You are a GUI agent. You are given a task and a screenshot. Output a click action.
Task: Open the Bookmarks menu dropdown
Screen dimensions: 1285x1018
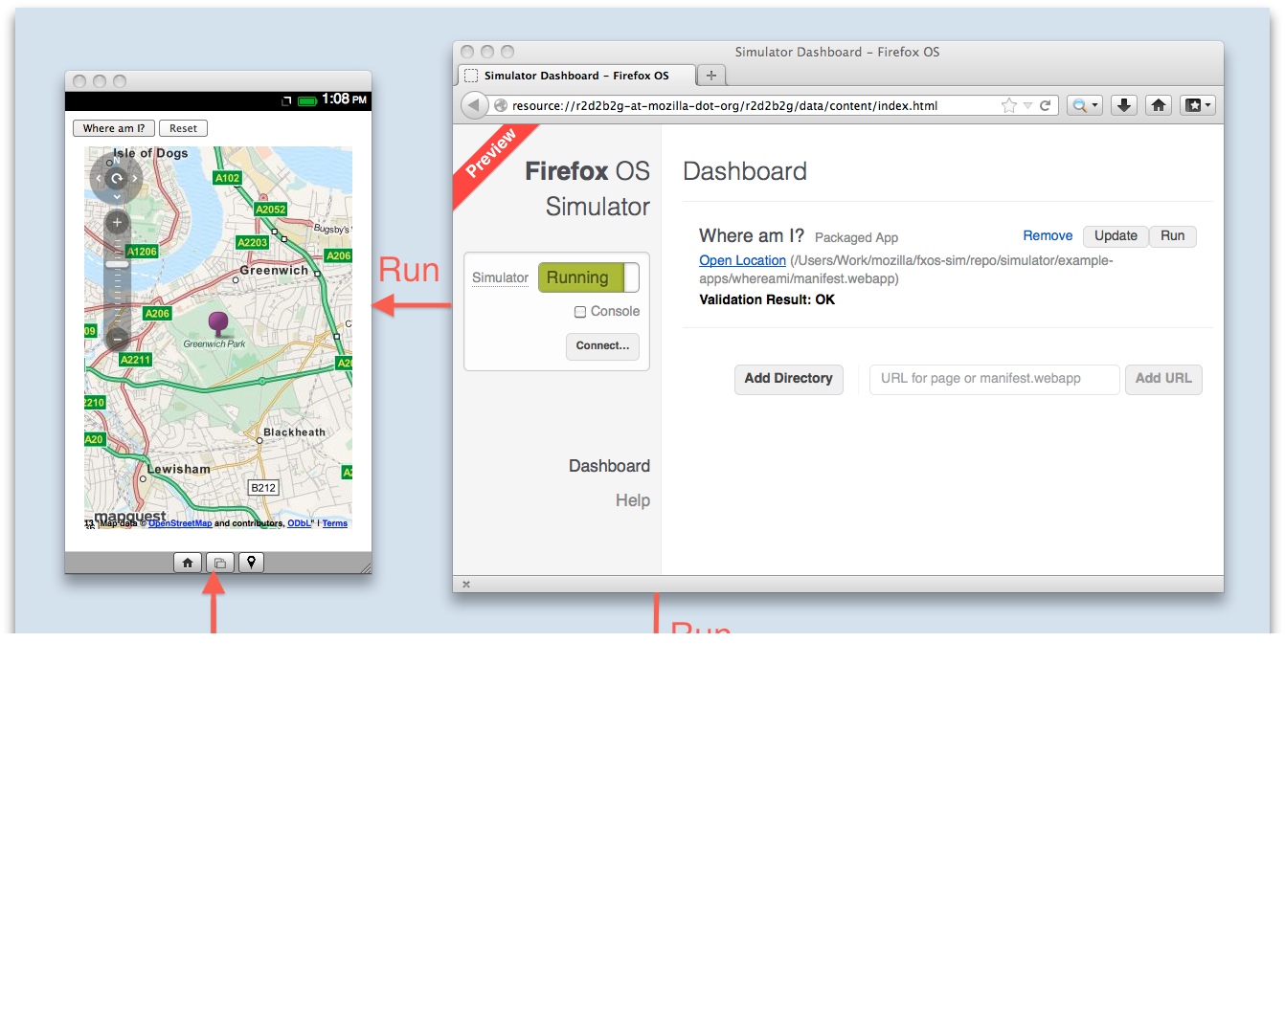pyautogui.click(x=1198, y=105)
